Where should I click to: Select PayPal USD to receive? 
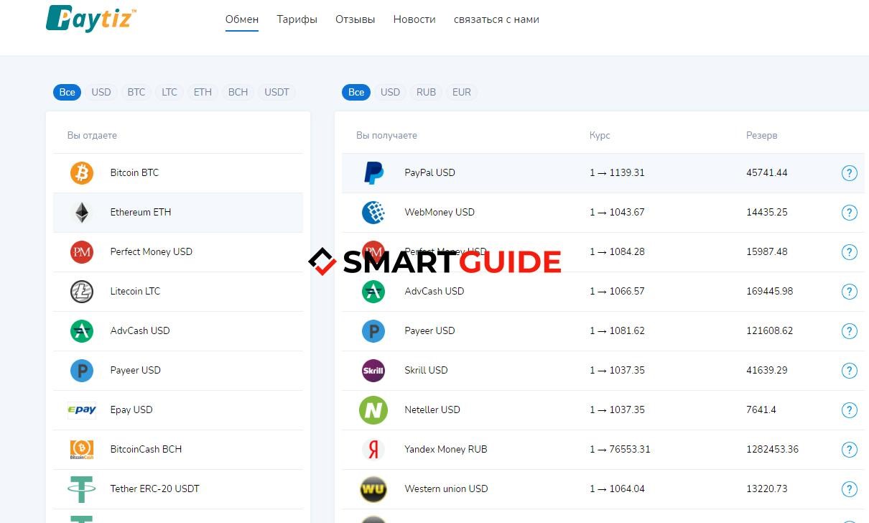(603, 173)
